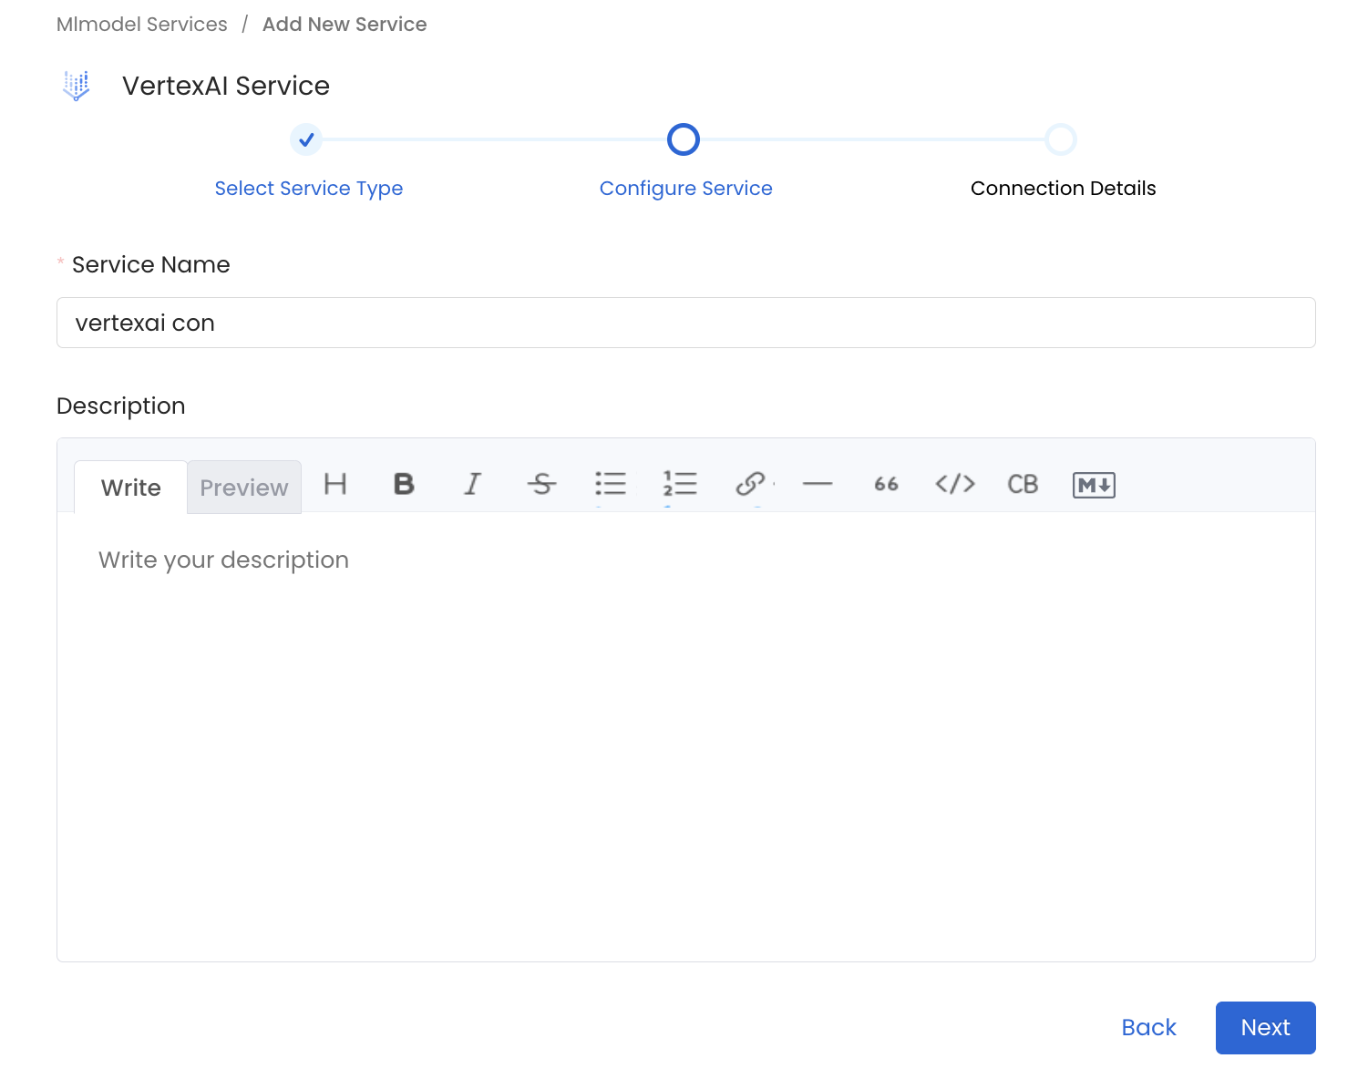
Task: Click the Next button
Action: coord(1265,1027)
